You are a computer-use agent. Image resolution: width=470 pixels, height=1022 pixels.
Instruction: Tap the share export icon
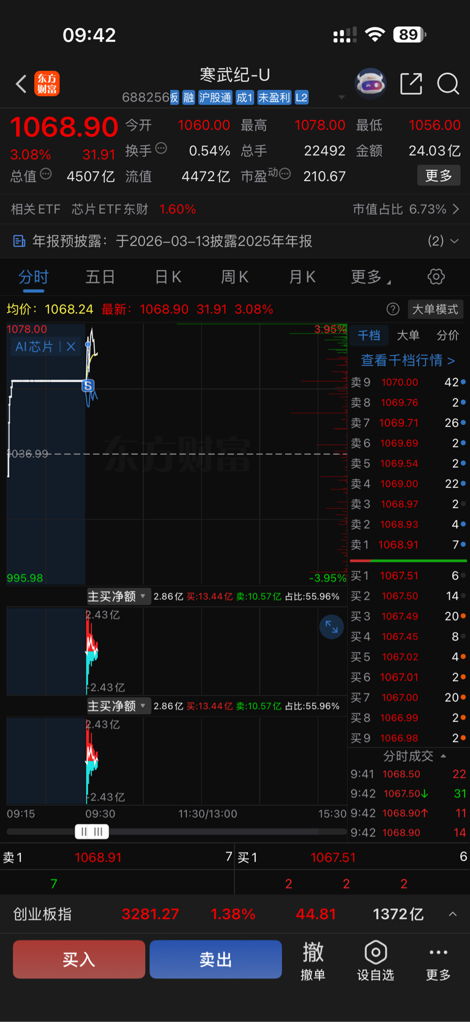tap(411, 84)
